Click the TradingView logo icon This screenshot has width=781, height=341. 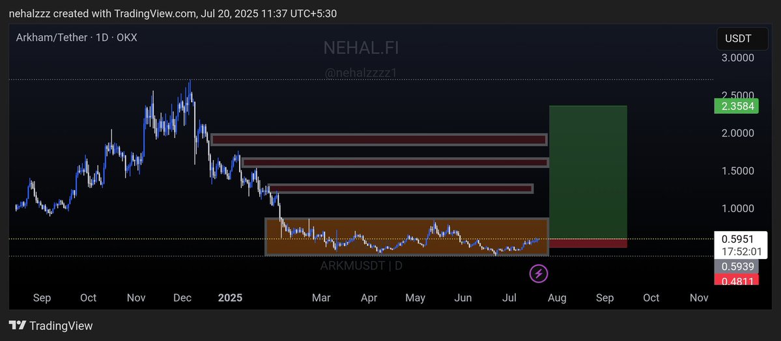(17, 325)
